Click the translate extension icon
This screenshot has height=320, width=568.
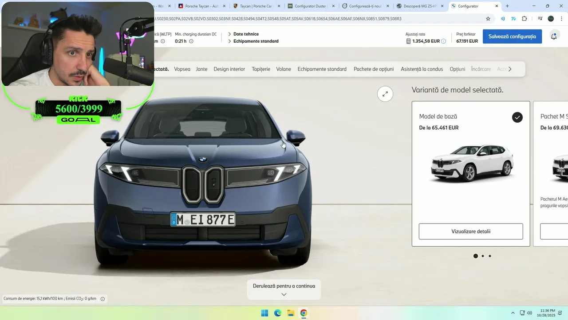click(x=513, y=19)
